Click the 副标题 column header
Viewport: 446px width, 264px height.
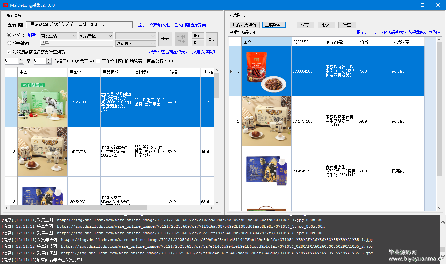[150, 72]
